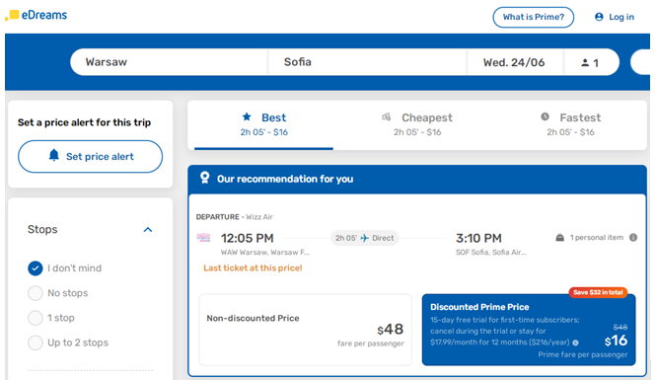Click the Save $32 in total badge
Viewport: 657px width, 380px height.
(x=598, y=292)
